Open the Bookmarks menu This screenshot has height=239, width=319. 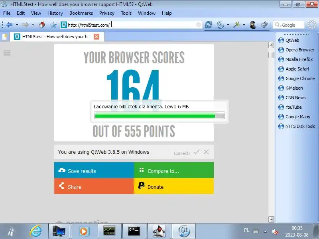click(81, 13)
